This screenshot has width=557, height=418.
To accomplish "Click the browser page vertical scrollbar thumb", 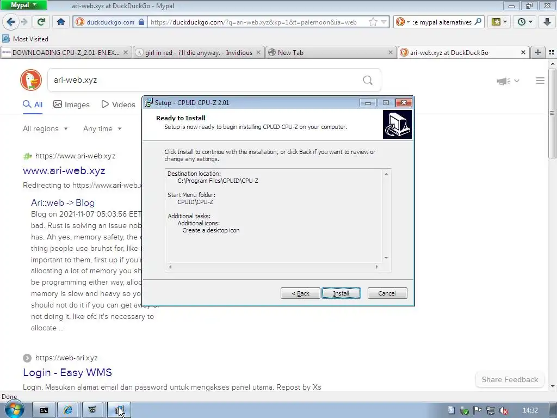I will (x=553, y=113).
